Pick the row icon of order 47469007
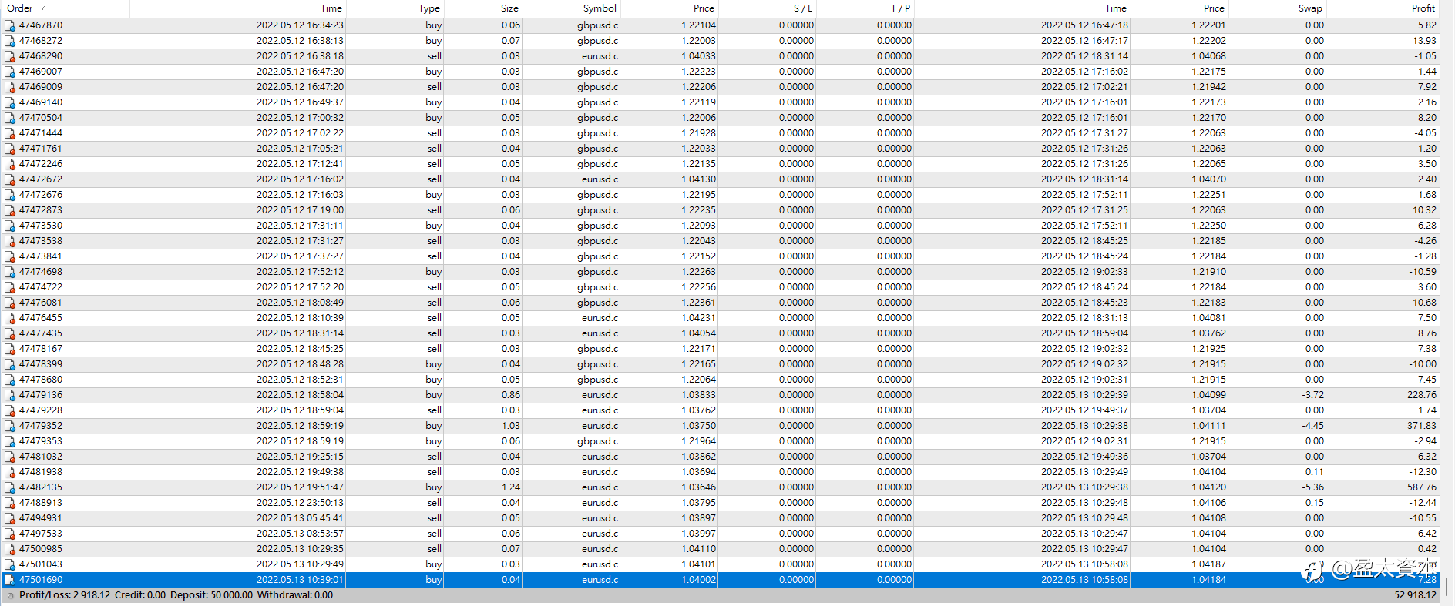Viewport: 1455px width, 606px height. [x=10, y=72]
